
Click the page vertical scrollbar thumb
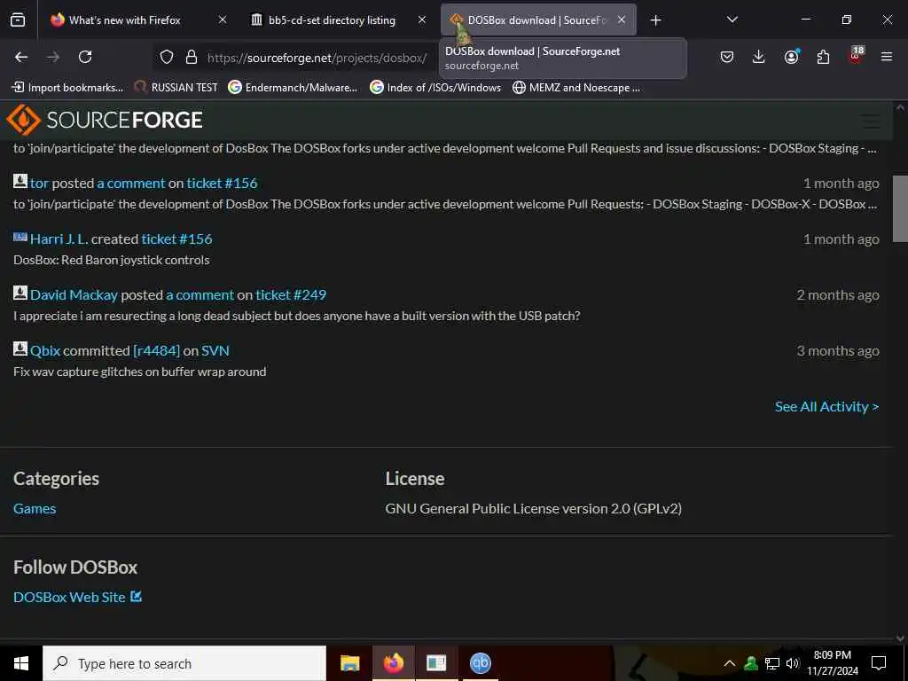900,208
